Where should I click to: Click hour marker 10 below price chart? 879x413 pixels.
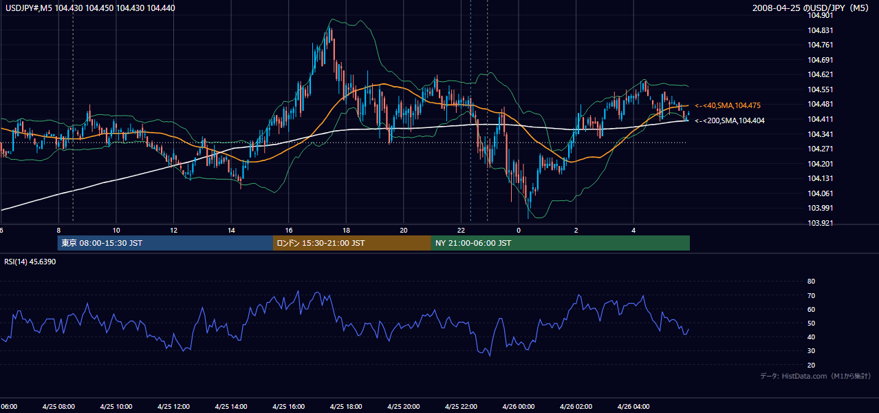(x=116, y=231)
